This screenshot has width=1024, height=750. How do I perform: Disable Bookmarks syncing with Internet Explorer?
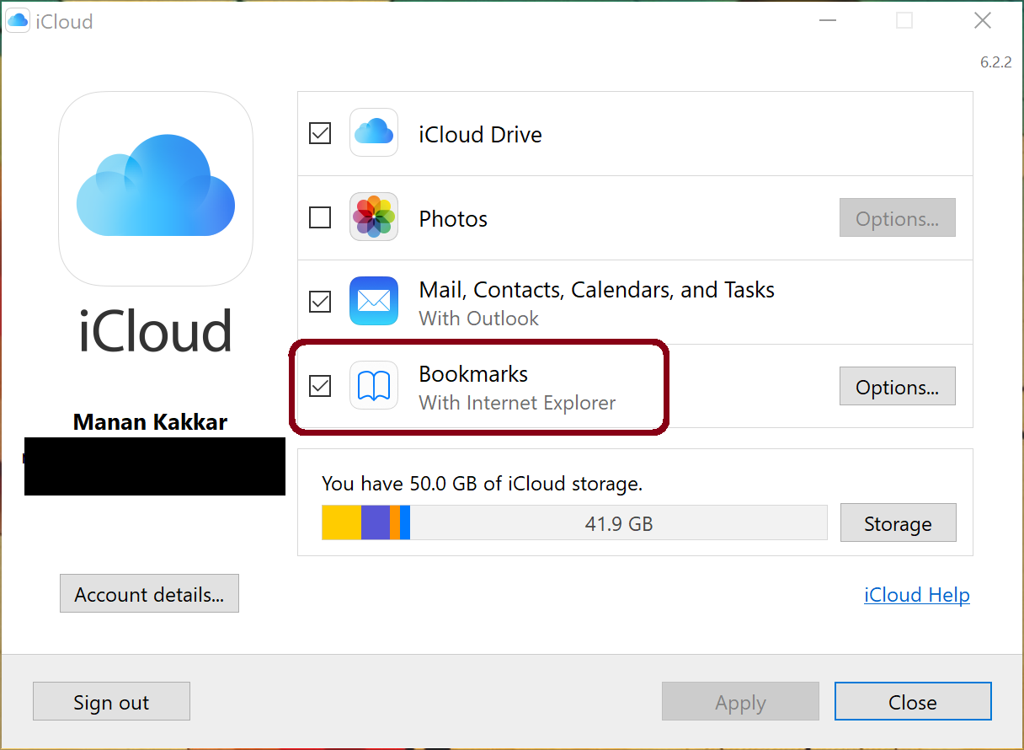click(319, 386)
